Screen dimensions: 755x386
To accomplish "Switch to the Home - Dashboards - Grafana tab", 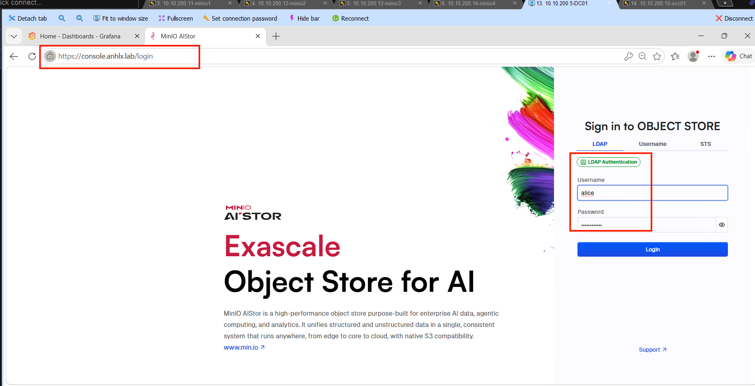I will tap(80, 36).
